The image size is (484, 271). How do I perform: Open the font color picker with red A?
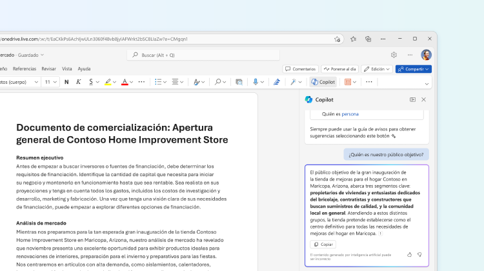[125, 82]
